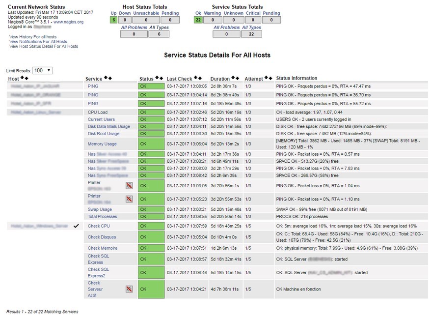Open View Notifications For All Hosts
This screenshot has width=431, height=318.
(38, 42)
